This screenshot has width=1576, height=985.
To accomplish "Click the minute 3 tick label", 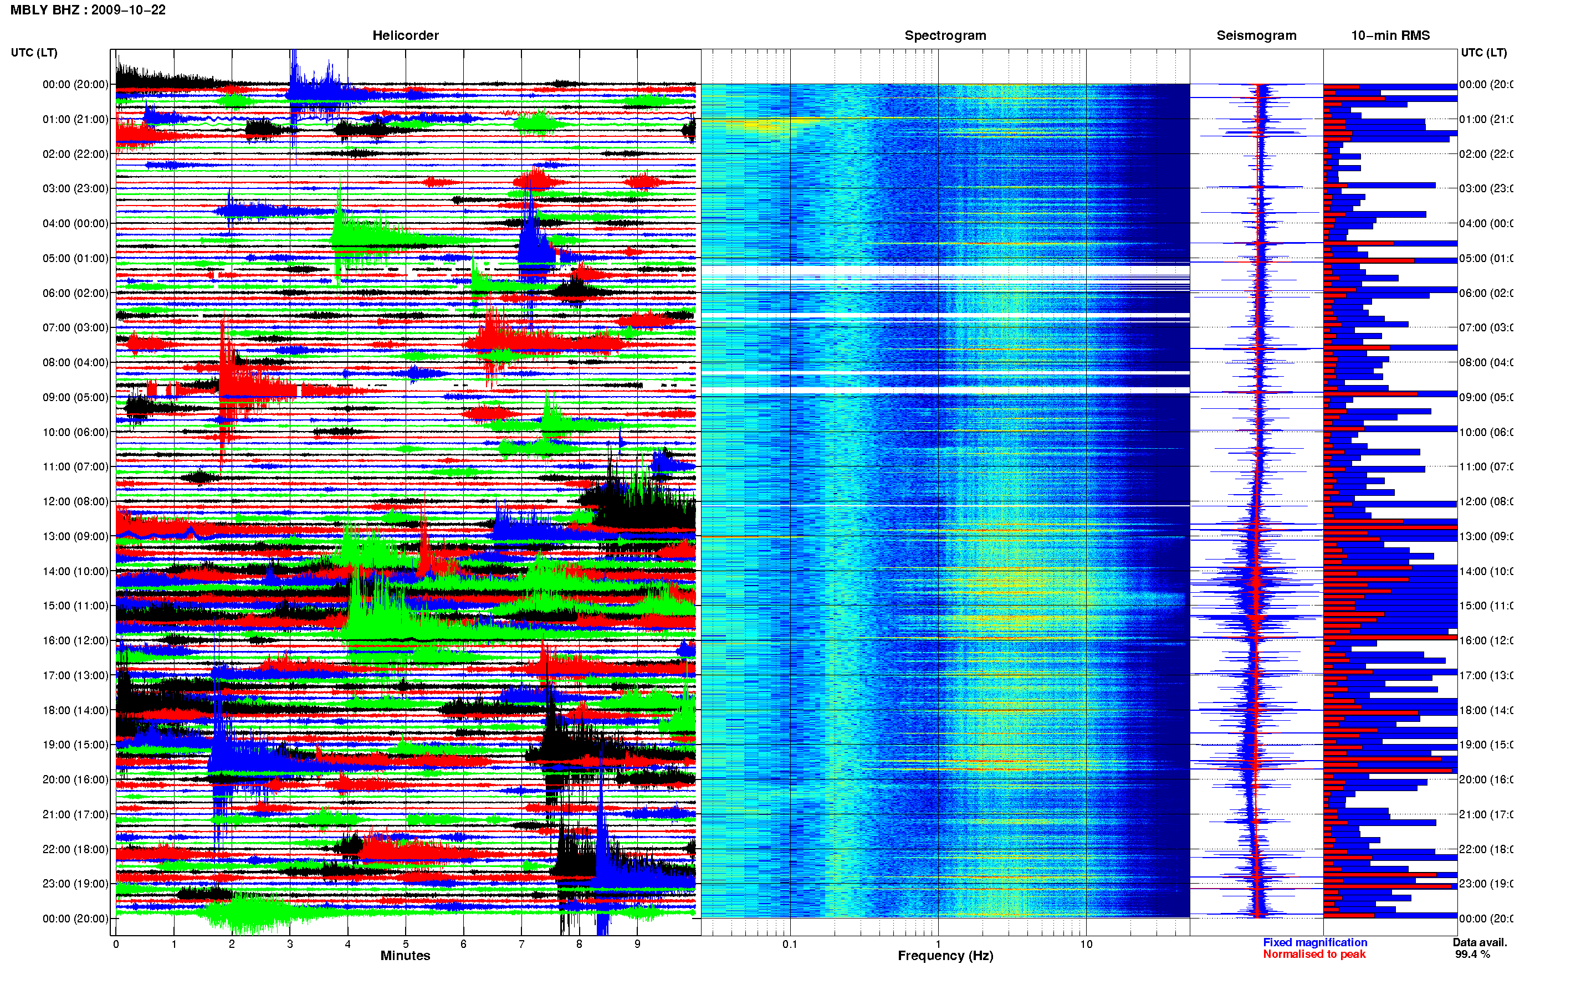I will 290,944.
